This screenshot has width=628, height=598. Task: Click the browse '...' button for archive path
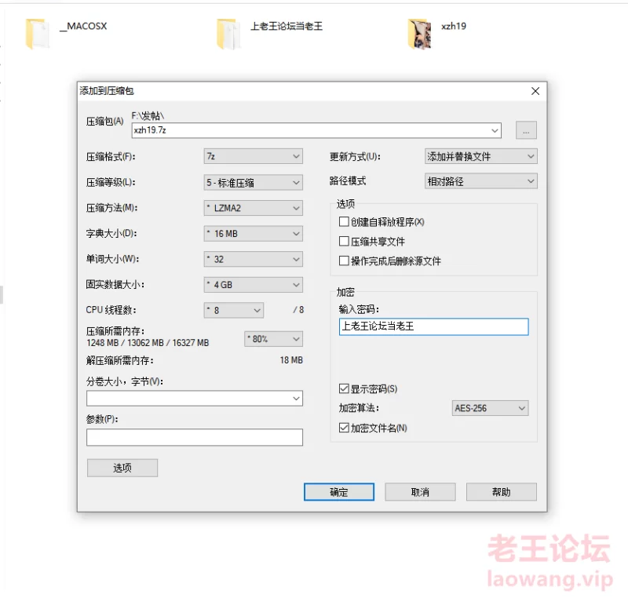[526, 130]
